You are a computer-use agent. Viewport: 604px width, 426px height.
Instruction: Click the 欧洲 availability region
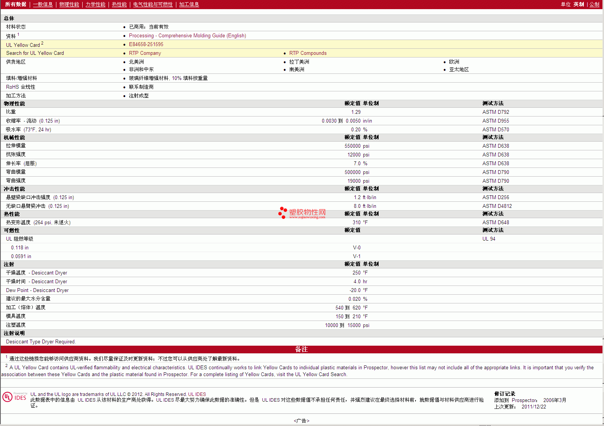[454, 62]
